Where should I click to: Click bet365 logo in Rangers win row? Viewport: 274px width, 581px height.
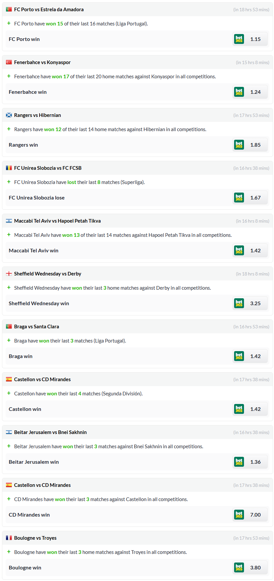tap(239, 145)
